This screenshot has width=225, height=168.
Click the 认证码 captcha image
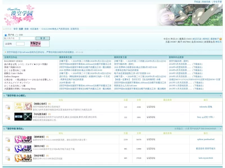(35, 44)
